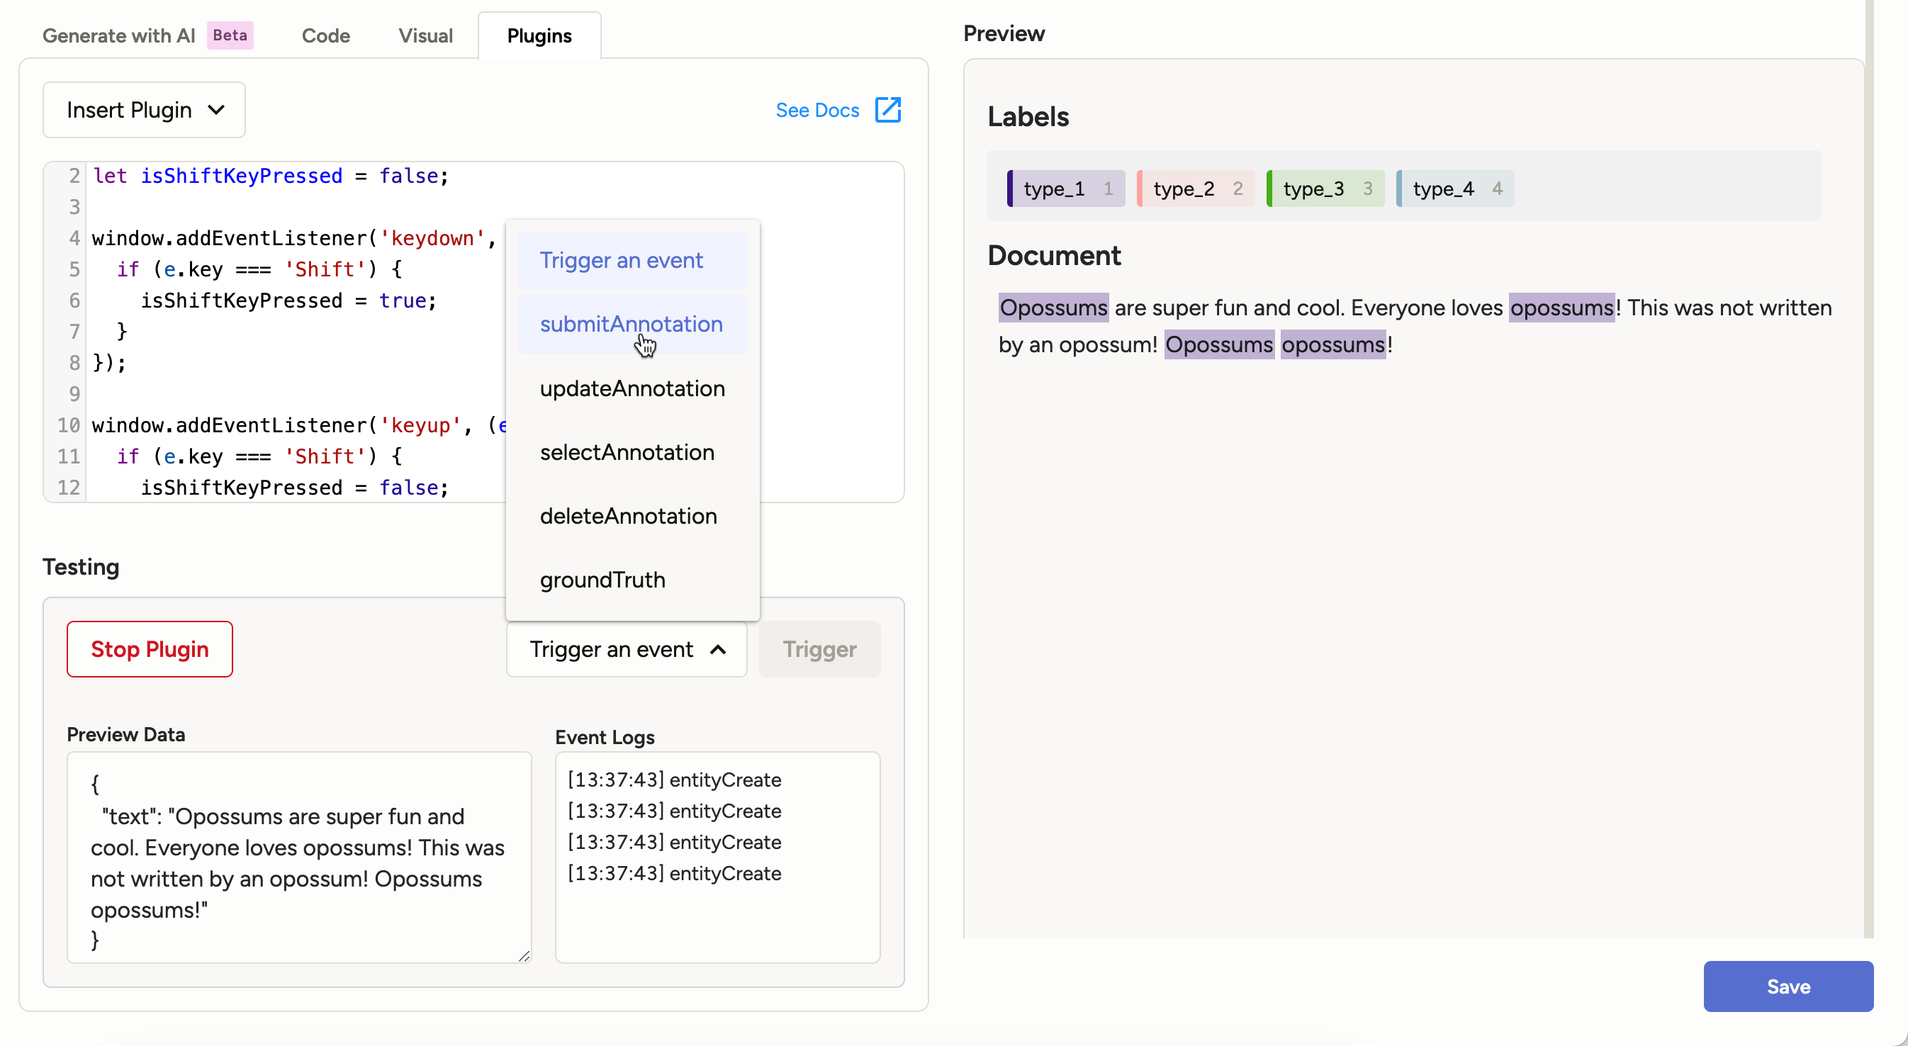Click the Trigger button
The image size is (1908, 1046).
tap(819, 649)
